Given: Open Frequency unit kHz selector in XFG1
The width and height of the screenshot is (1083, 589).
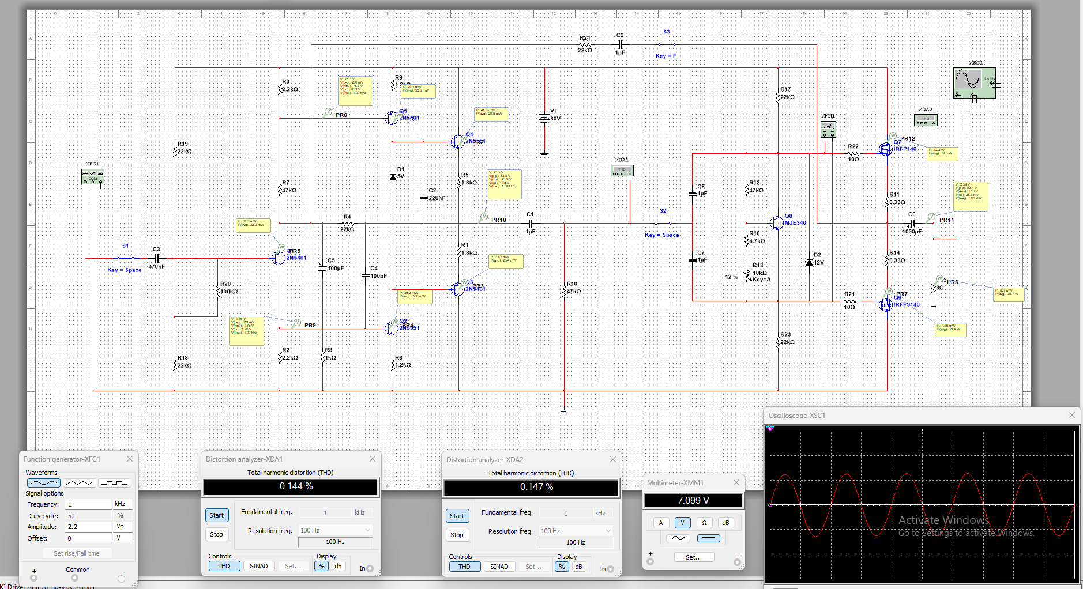Looking at the screenshot, I should 123,504.
